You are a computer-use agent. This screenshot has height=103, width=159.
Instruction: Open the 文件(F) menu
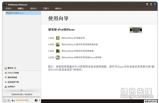8,9
